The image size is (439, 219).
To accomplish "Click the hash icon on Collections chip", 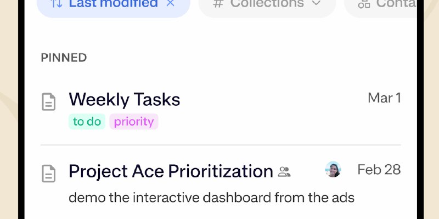I will point(218,4).
